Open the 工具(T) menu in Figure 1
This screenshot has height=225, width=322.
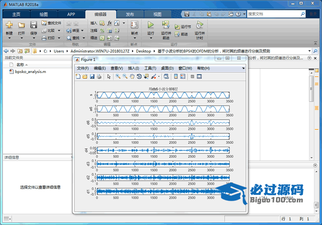[150, 68]
